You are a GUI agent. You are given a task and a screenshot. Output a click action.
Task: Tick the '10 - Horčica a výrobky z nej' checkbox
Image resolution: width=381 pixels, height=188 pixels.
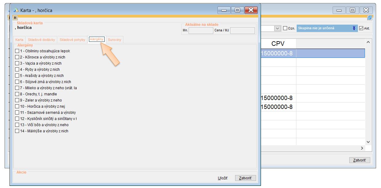(x=17, y=106)
